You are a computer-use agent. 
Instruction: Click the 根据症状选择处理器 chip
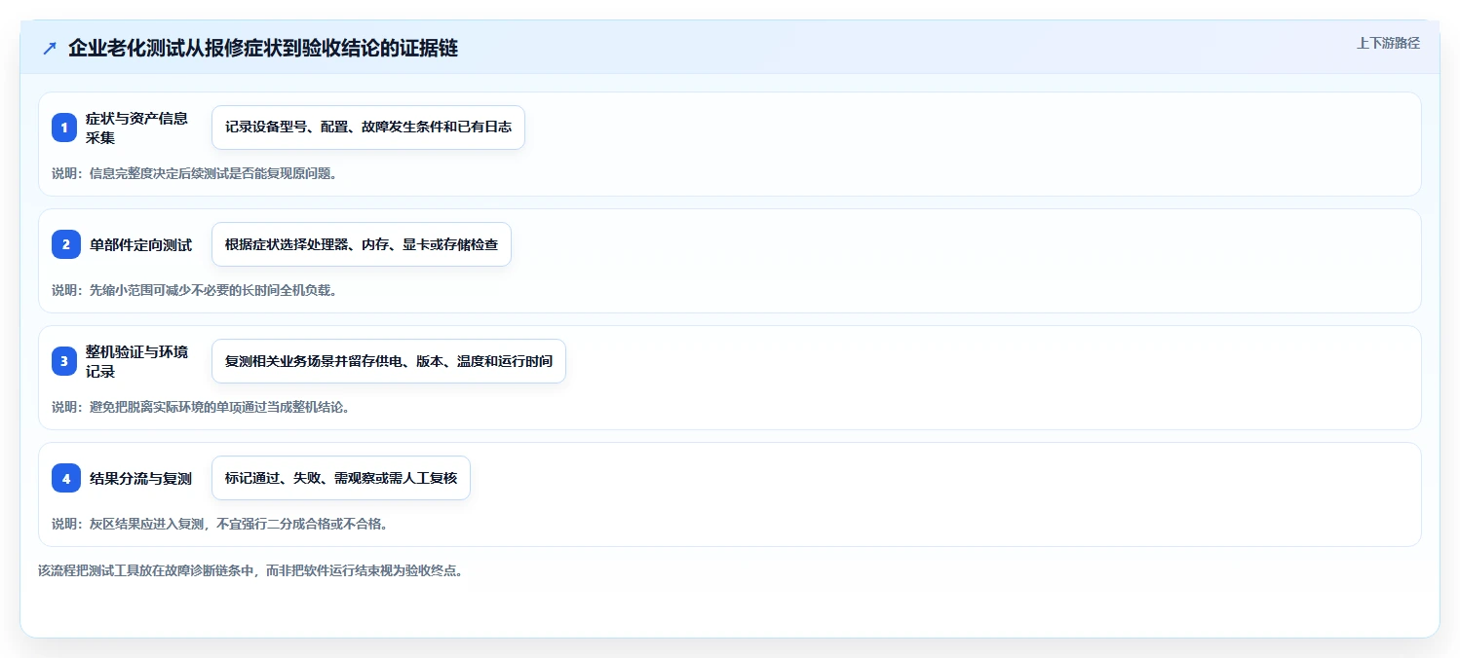click(362, 244)
